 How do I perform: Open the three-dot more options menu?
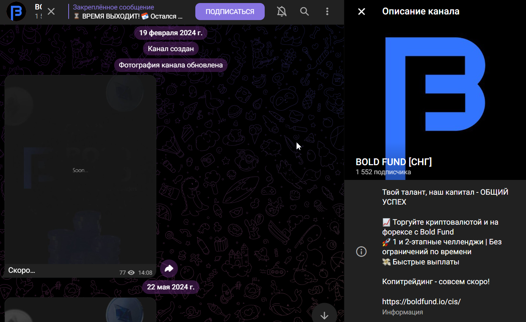[x=327, y=11]
